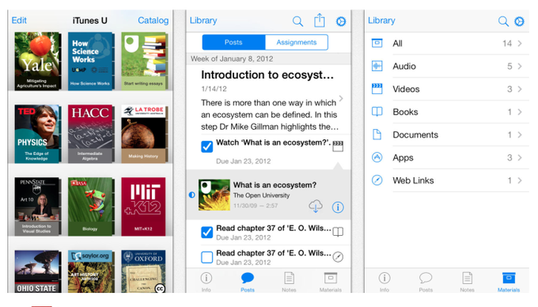Uncheck 'Watch What is an ecosystem?' assignment
Screen dimensions: 538x307
(x=207, y=146)
